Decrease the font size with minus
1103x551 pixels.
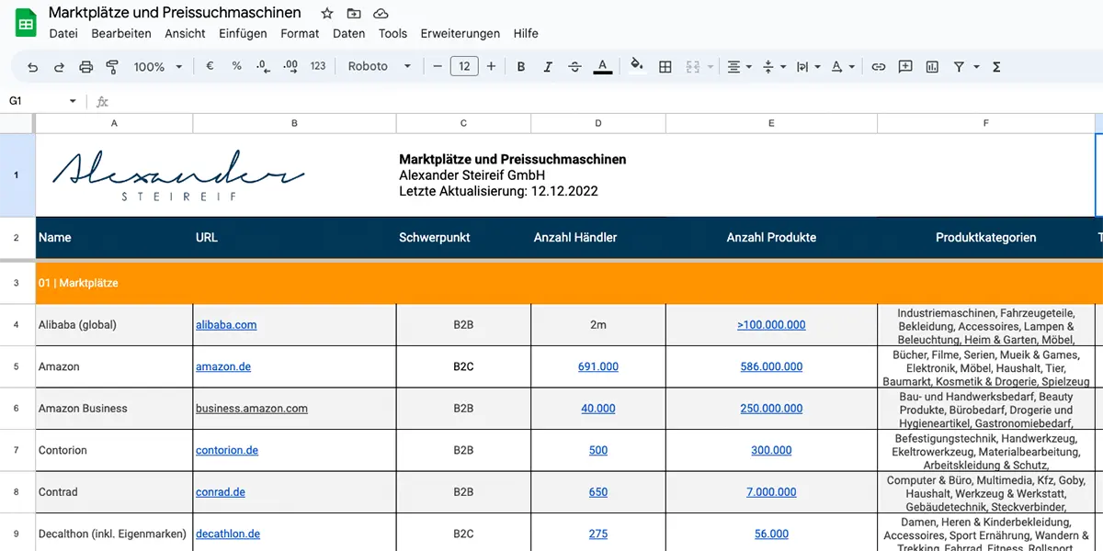tap(438, 66)
